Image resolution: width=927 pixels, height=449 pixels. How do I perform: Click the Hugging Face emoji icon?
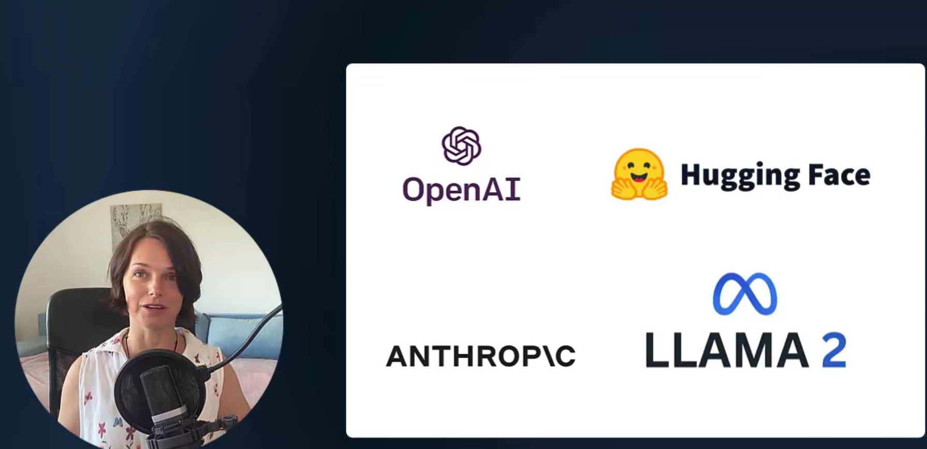[x=639, y=175]
